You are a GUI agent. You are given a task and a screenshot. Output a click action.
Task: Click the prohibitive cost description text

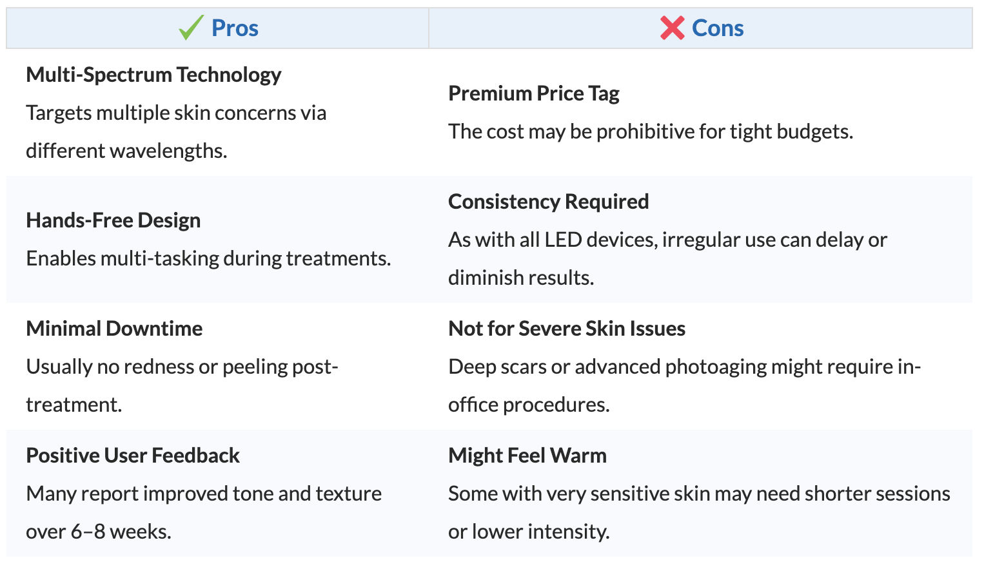click(x=651, y=131)
